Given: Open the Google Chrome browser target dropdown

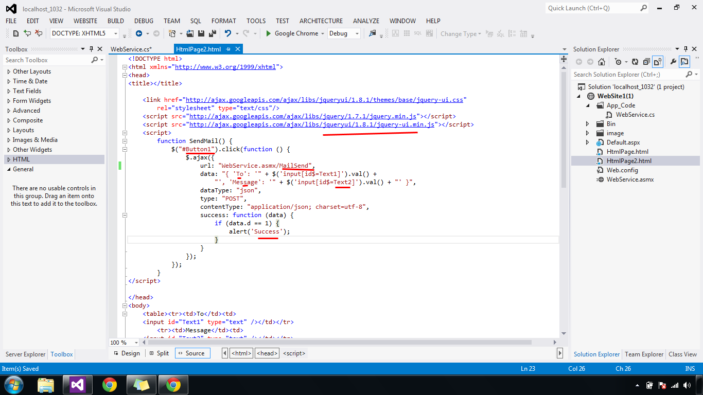Looking at the screenshot, I should [322, 33].
